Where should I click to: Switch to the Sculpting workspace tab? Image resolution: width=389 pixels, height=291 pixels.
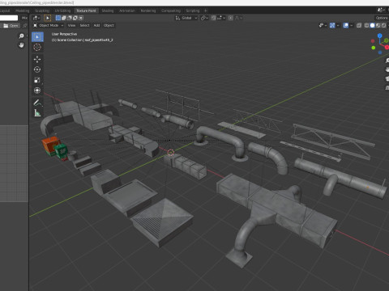42,11
